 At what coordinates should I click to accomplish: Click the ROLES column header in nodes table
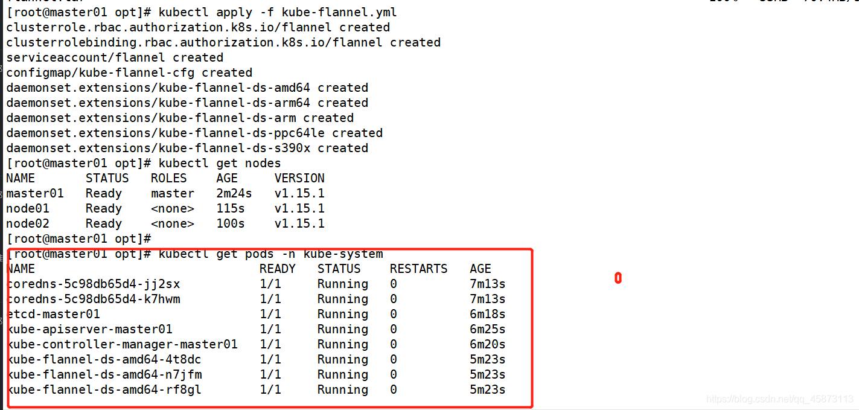[169, 178]
